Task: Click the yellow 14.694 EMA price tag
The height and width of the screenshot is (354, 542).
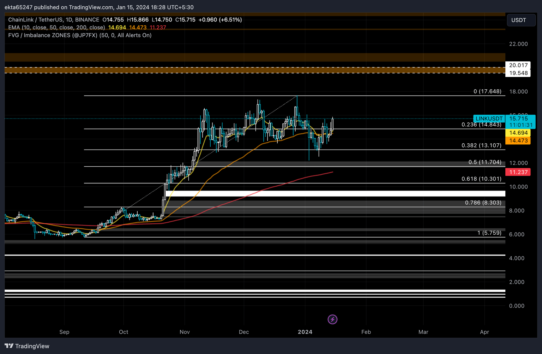Action: pos(518,133)
